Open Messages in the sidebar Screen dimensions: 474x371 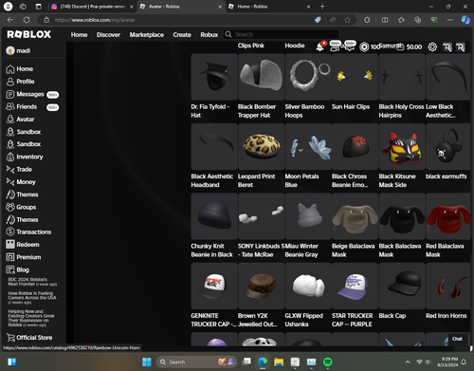click(32, 94)
